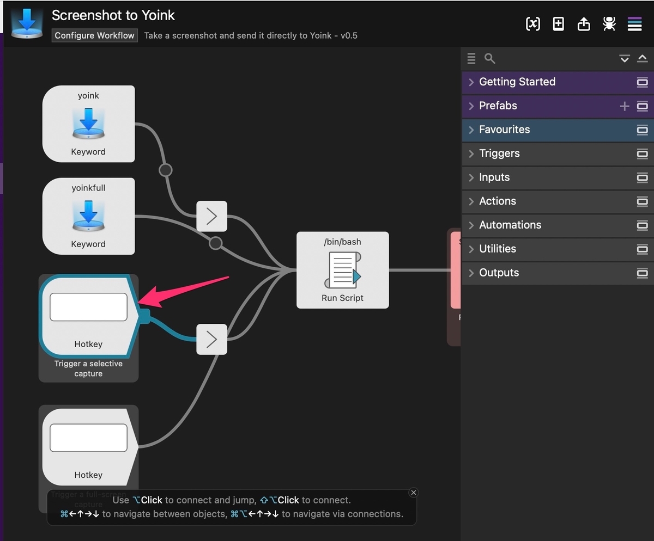Click the palette list view icon
The width and height of the screenshot is (654, 541).
[471, 58]
